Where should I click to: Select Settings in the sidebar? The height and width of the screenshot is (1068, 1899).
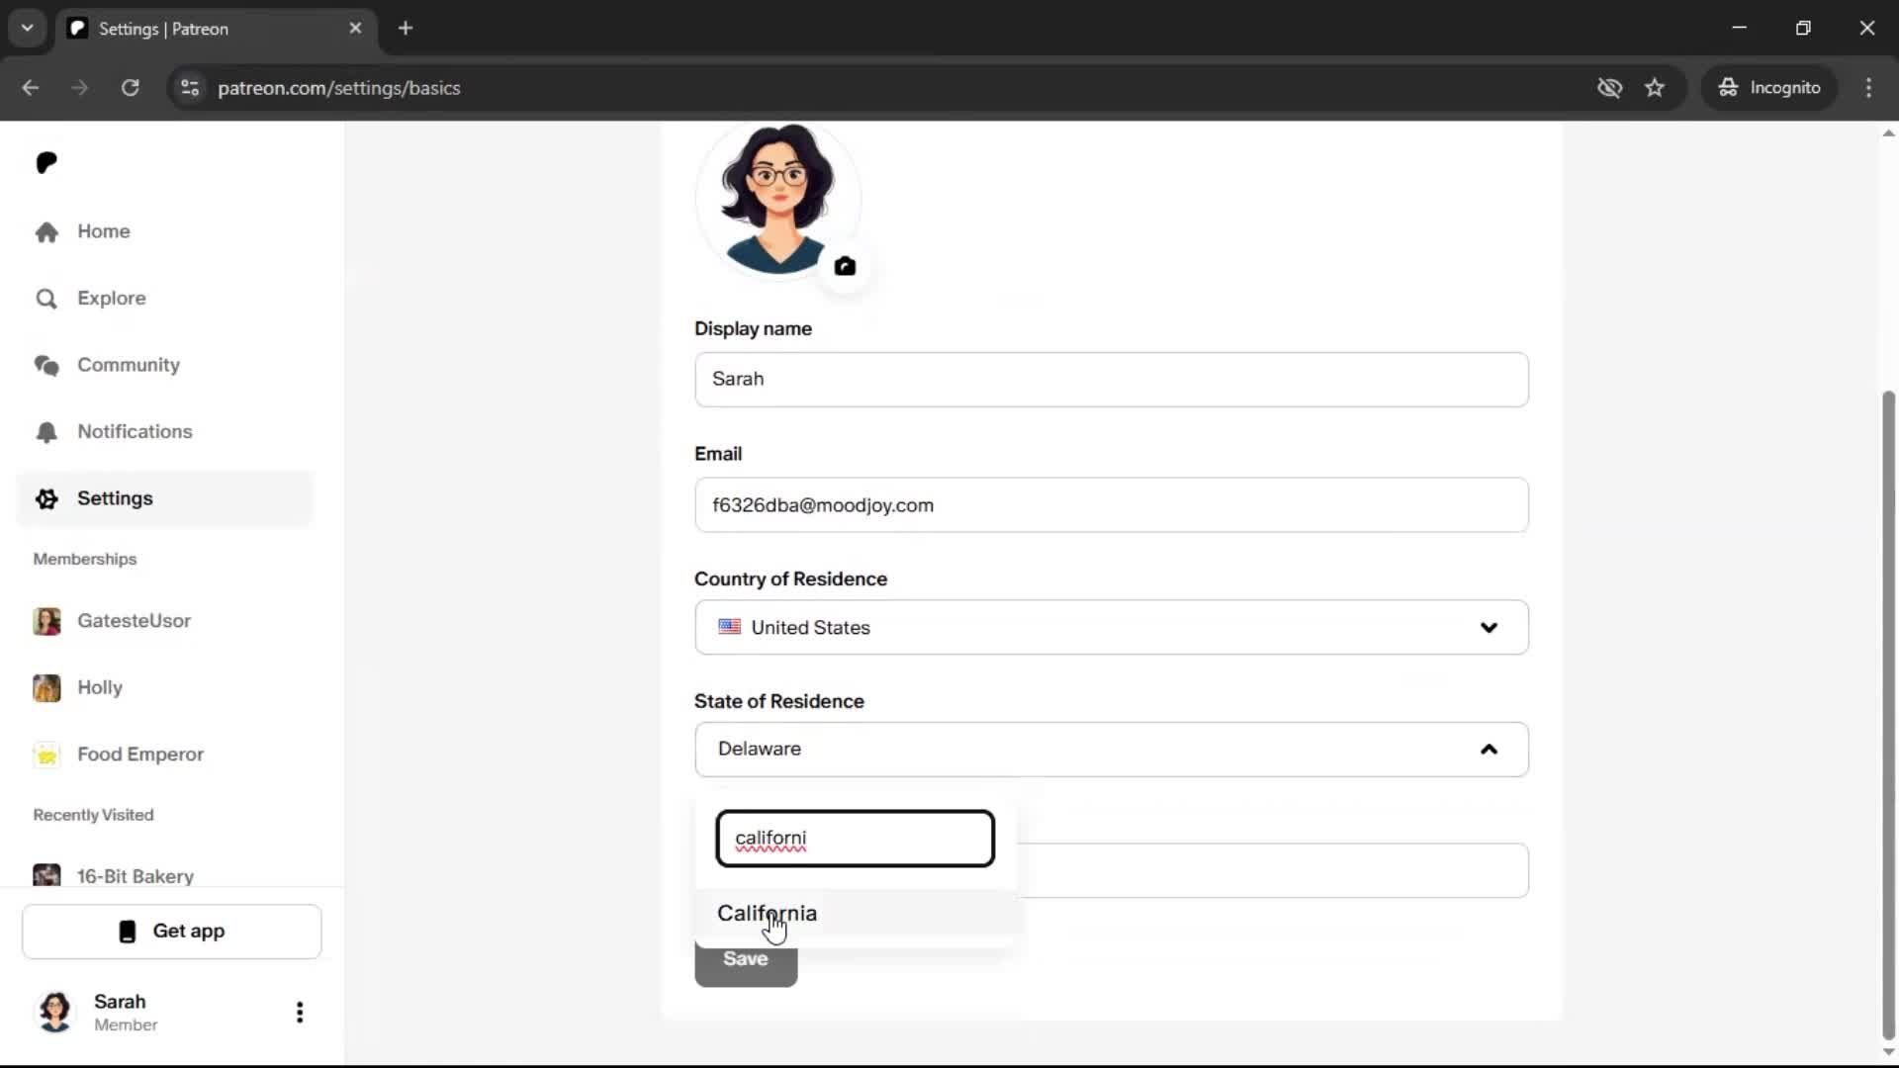click(x=164, y=498)
